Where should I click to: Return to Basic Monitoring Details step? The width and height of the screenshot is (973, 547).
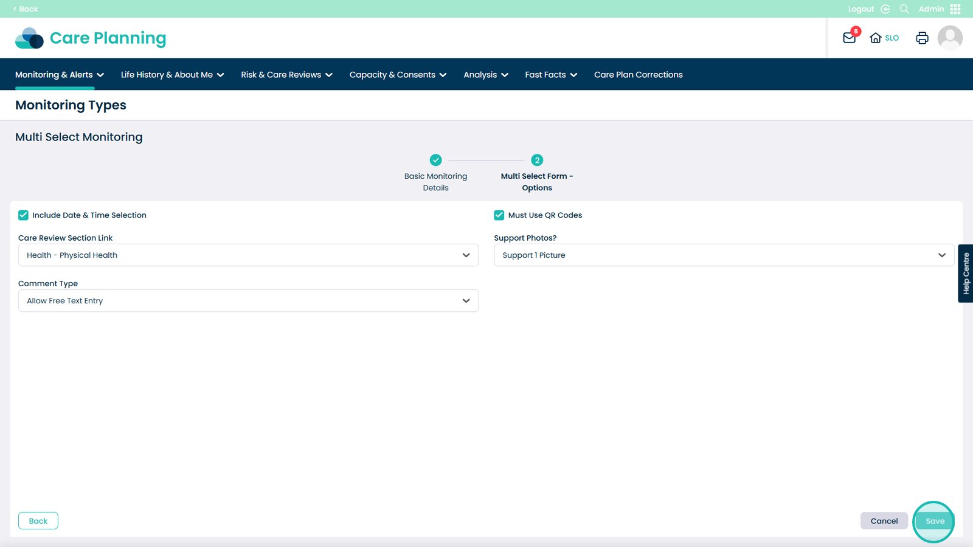click(435, 160)
